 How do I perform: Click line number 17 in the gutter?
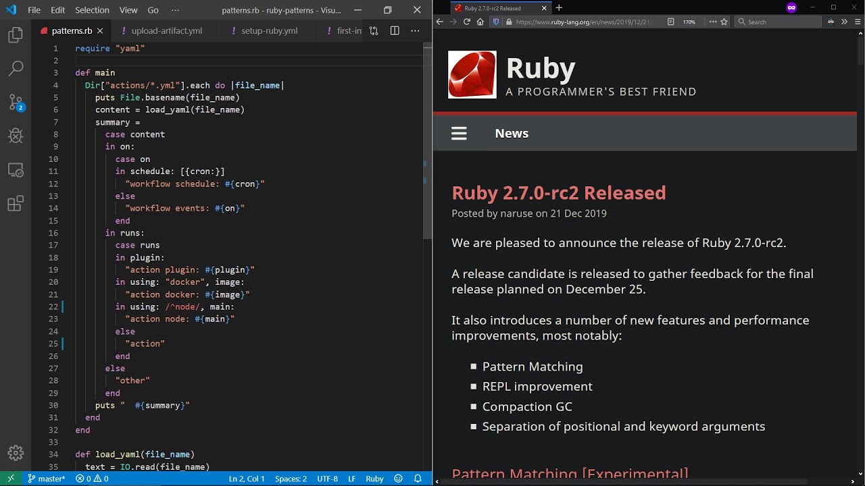click(53, 245)
